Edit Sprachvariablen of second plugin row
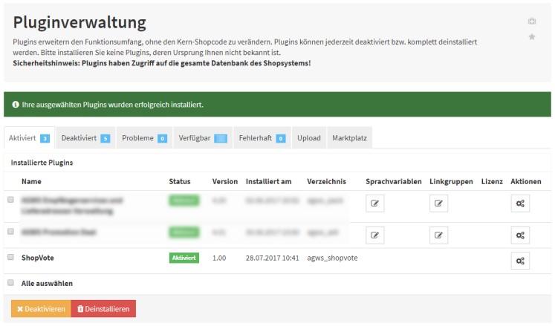Screen dimensions: 555x326 (375, 235)
